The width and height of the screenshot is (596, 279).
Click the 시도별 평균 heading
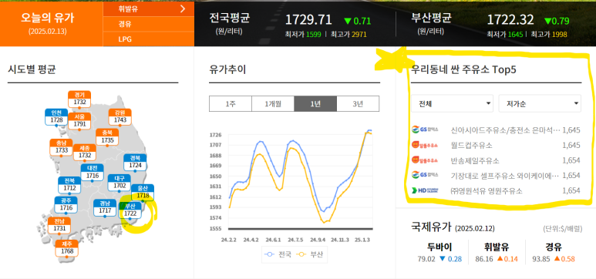pos(32,69)
